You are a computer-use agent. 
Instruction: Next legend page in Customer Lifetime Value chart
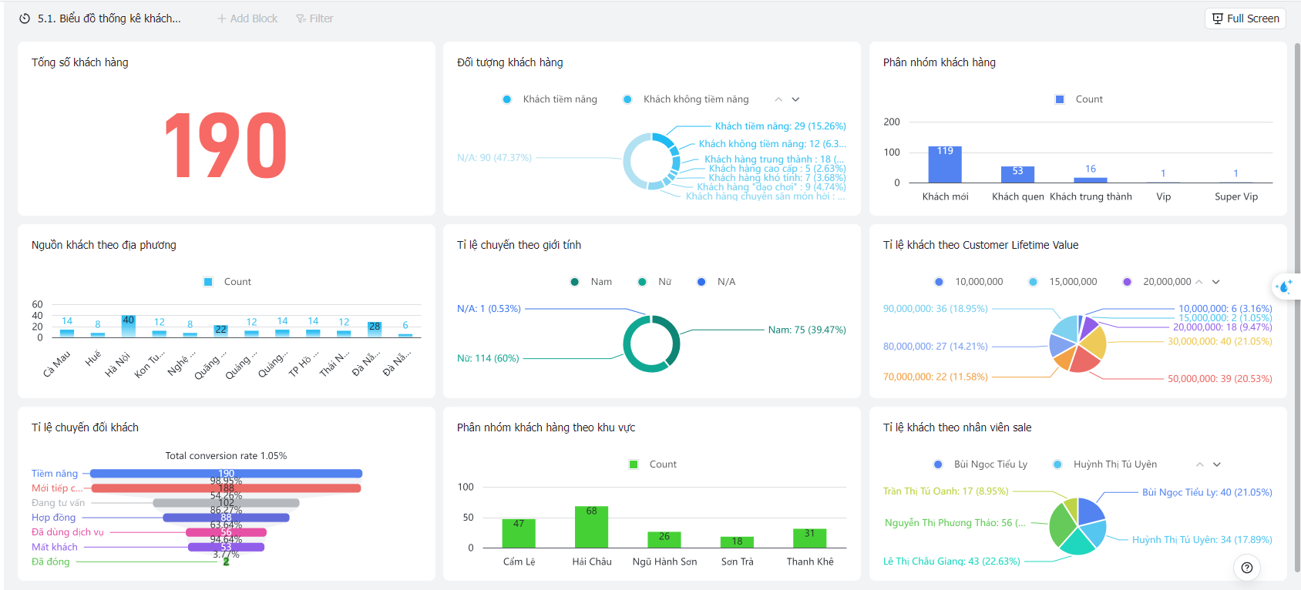(1216, 282)
